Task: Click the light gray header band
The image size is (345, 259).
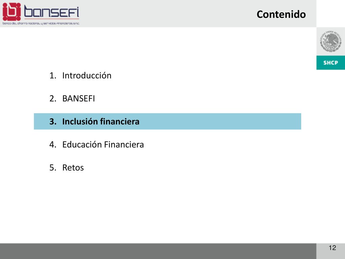Action: point(167,13)
